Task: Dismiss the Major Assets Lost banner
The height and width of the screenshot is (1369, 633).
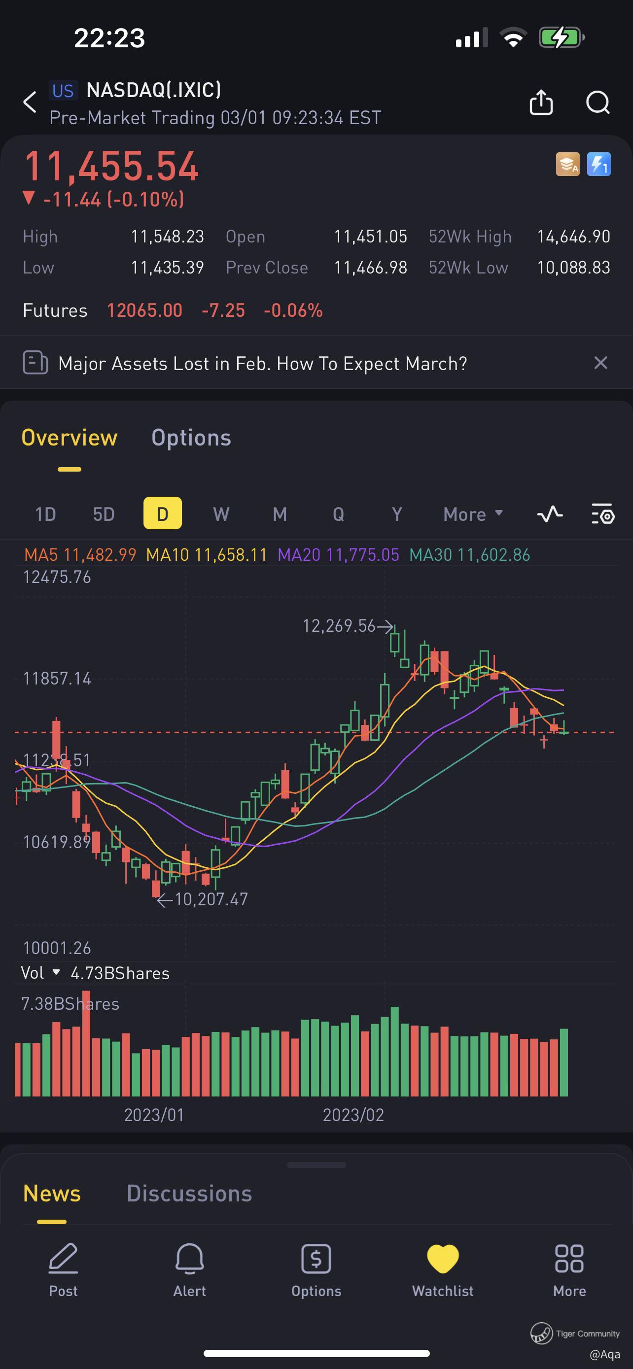Action: point(600,363)
